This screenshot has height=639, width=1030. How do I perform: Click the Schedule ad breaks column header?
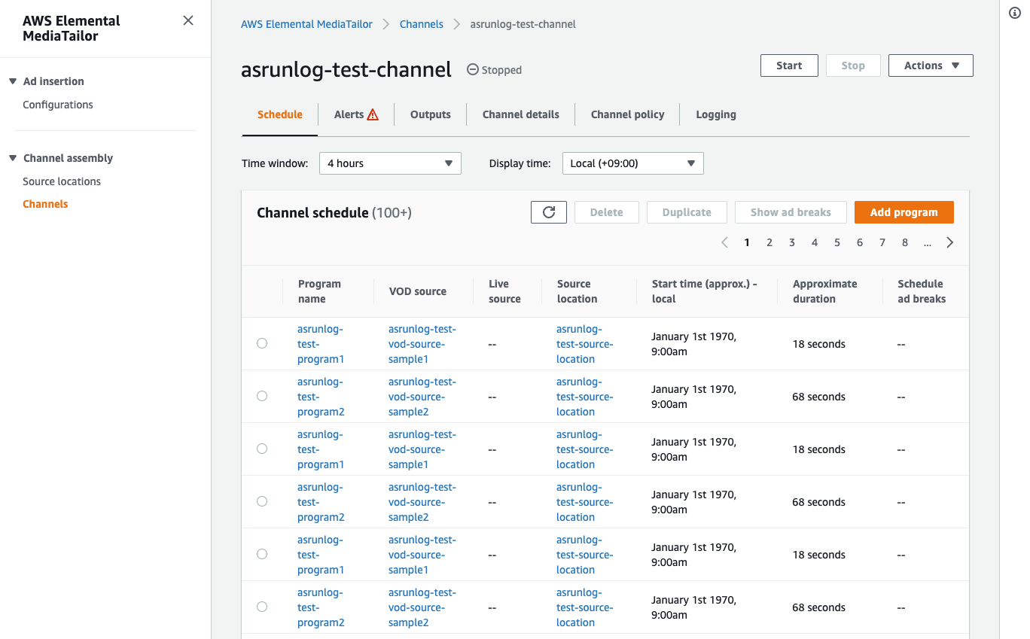point(922,291)
